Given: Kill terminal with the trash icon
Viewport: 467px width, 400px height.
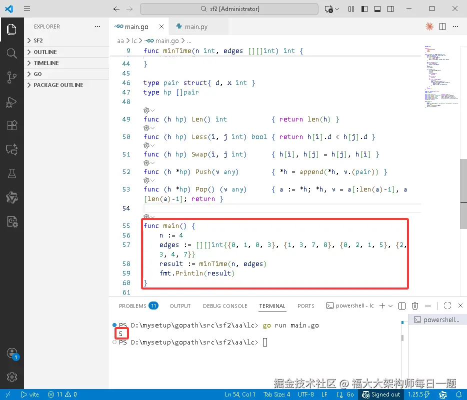Looking at the screenshot, I should click(415, 306).
